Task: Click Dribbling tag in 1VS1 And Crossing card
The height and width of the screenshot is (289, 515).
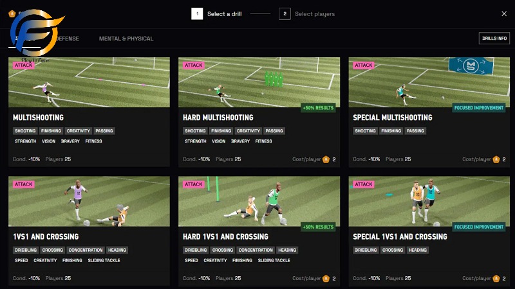Action: click(26, 250)
